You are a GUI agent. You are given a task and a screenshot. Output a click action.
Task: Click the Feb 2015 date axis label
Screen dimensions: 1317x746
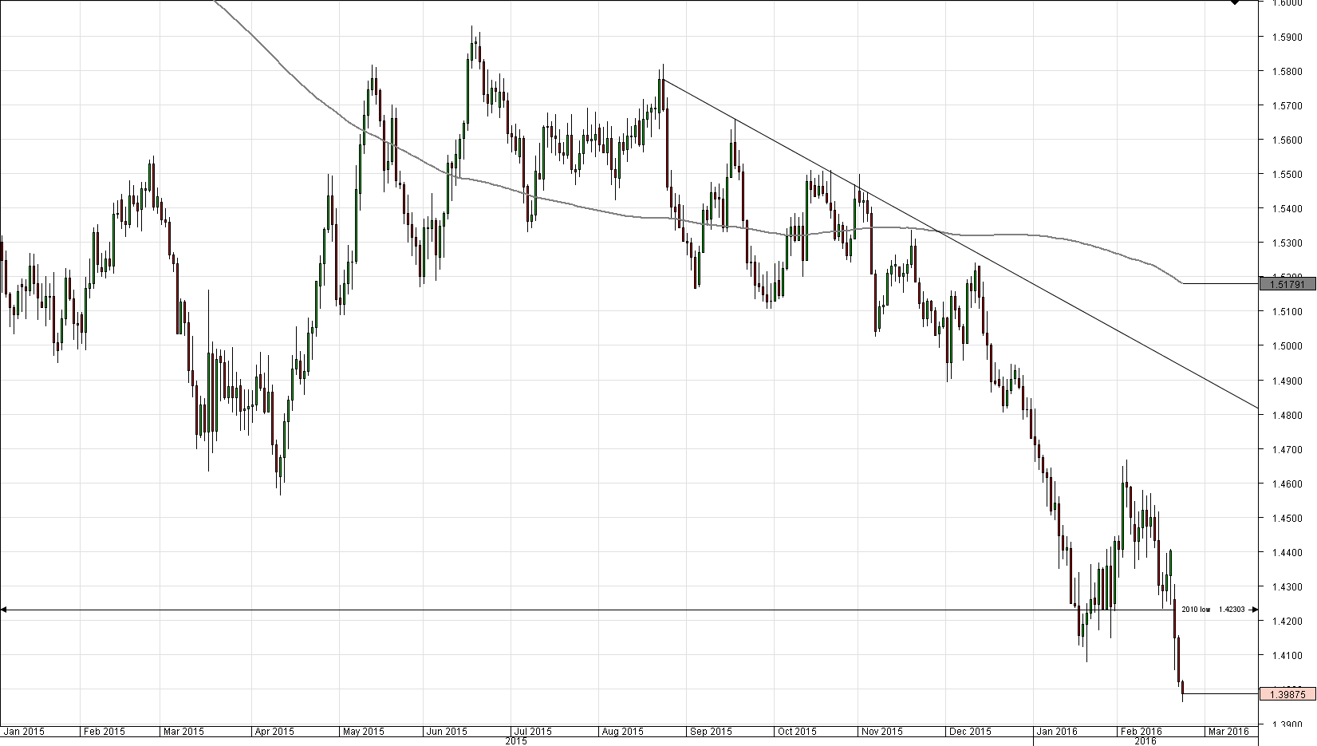tap(104, 731)
